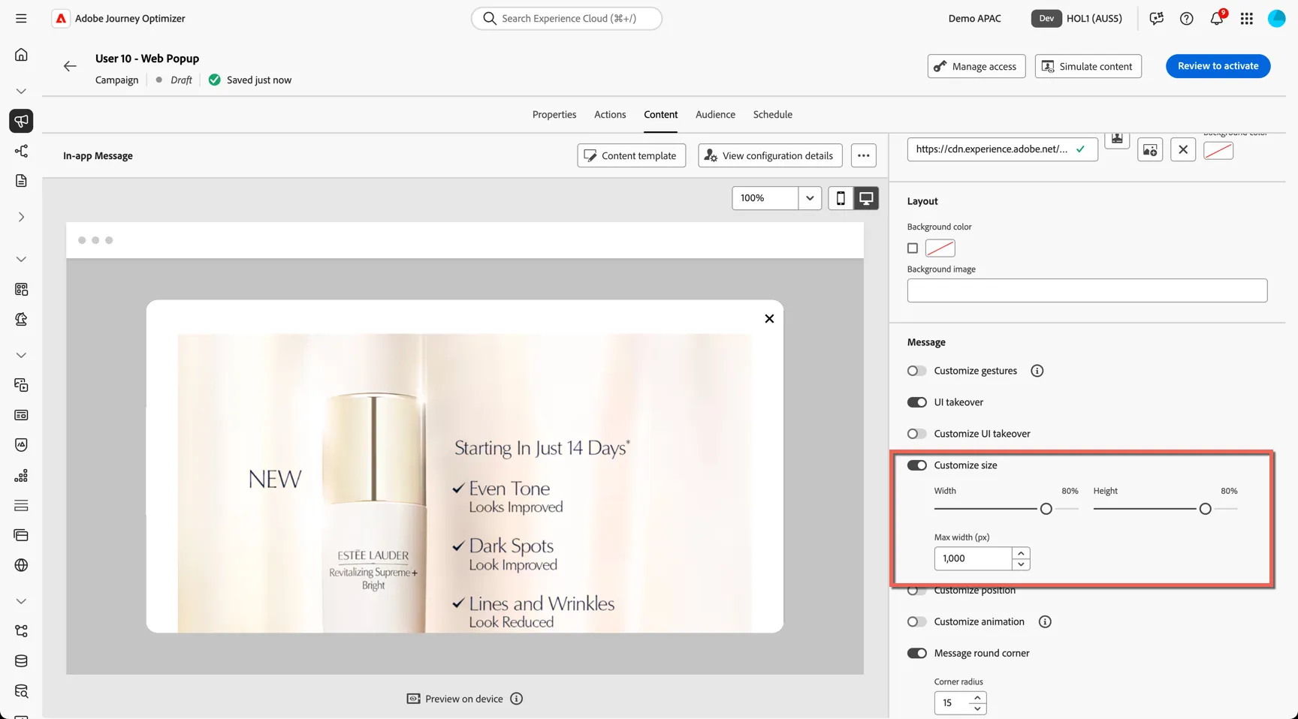The height and width of the screenshot is (719, 1298).
Task: Click the Simulate content button
Action: click(1088, 66)
